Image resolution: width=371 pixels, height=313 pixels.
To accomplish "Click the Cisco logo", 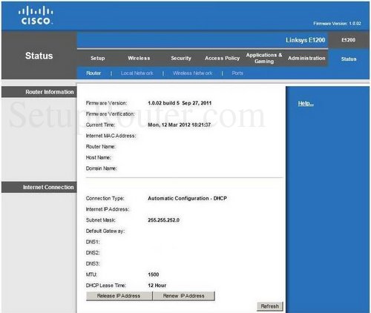I will [36, 16].
